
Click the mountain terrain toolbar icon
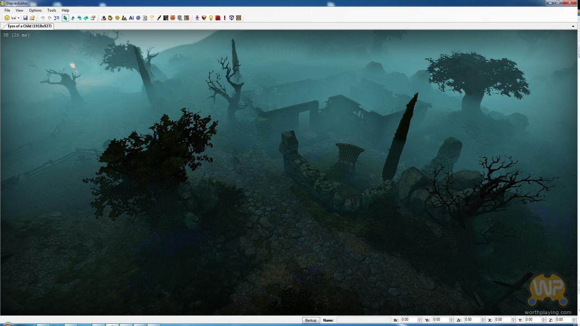click(124, 18)
